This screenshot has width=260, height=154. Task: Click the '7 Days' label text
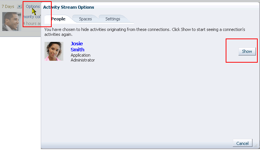pos(8,6)
